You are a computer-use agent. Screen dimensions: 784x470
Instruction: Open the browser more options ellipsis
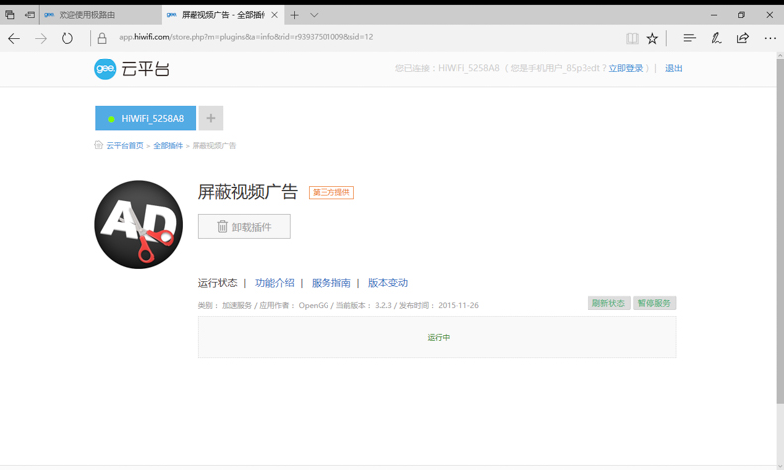click(x=770, y=38)
